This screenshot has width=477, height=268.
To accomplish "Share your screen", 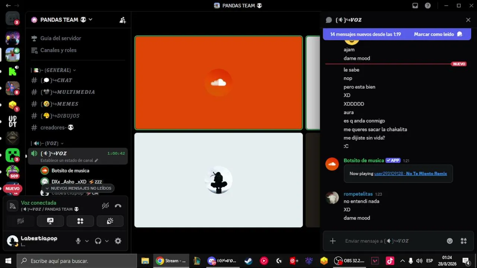I will click(50, 221).
